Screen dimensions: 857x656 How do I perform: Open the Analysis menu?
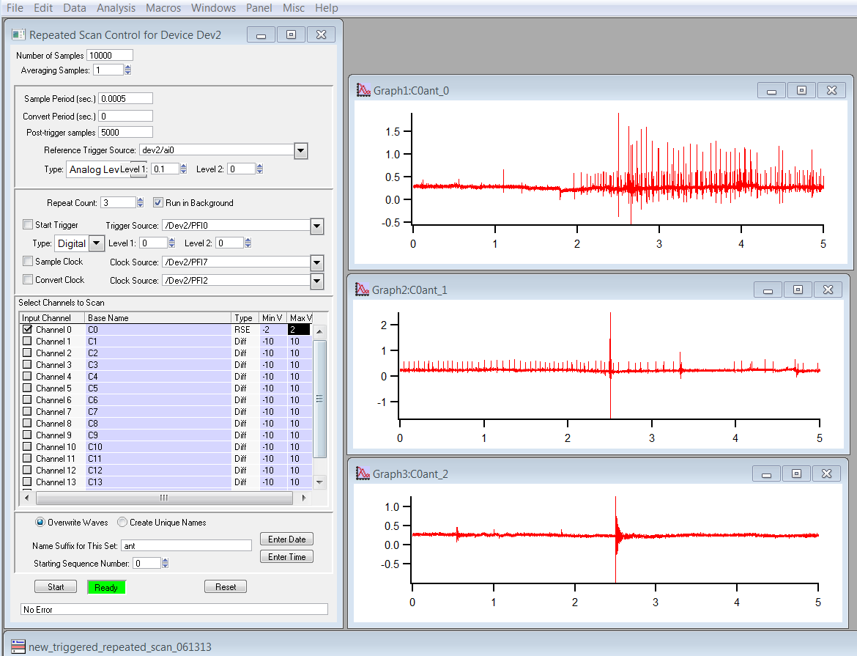(x=116, y=8)
